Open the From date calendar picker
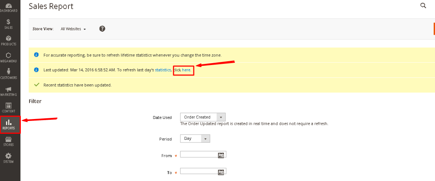 click(x=221, y=155)
